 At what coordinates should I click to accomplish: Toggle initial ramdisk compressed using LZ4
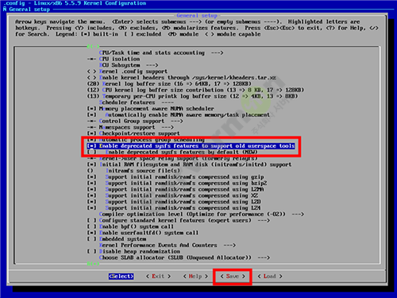tap(174, 208)
